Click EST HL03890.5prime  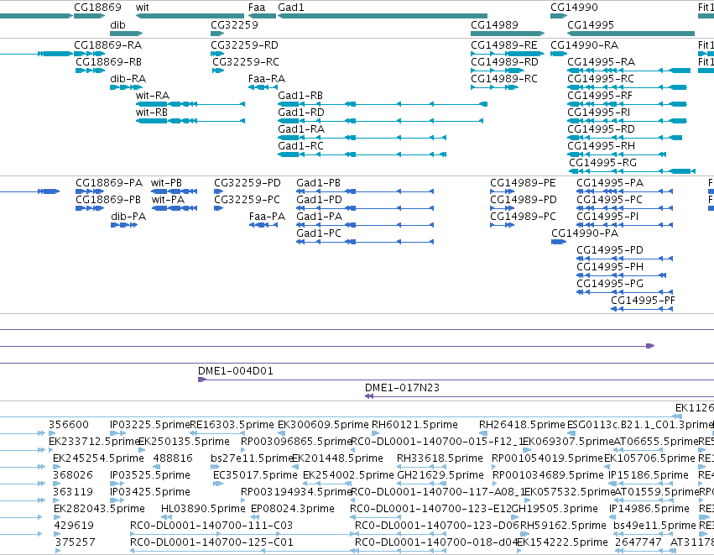[x=166, y=518]
